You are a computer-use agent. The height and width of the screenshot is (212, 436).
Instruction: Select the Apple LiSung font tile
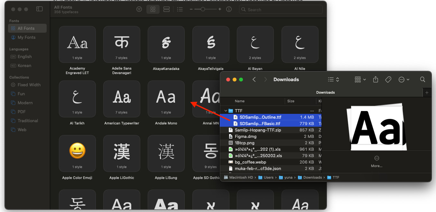click(166, 153)
